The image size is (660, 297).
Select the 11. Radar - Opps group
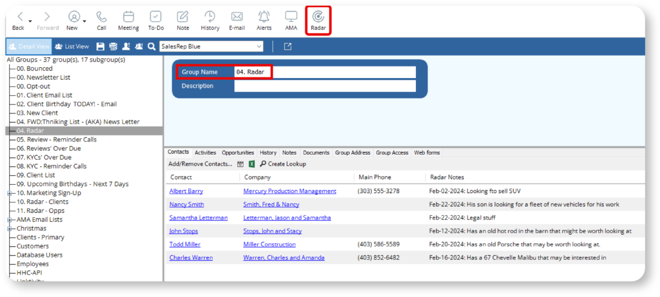(x=40, y=211)
